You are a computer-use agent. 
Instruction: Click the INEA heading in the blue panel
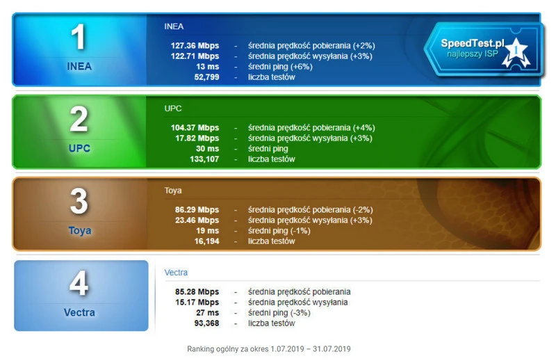click(174, 26)
